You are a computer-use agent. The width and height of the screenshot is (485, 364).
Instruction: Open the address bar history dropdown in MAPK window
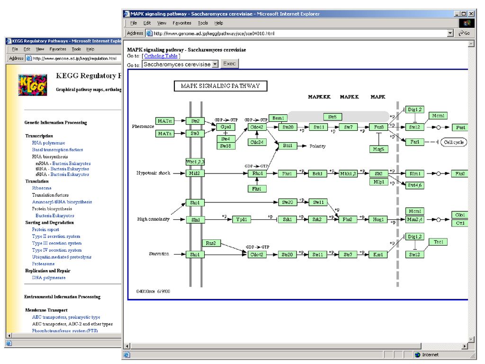[450, 33]
